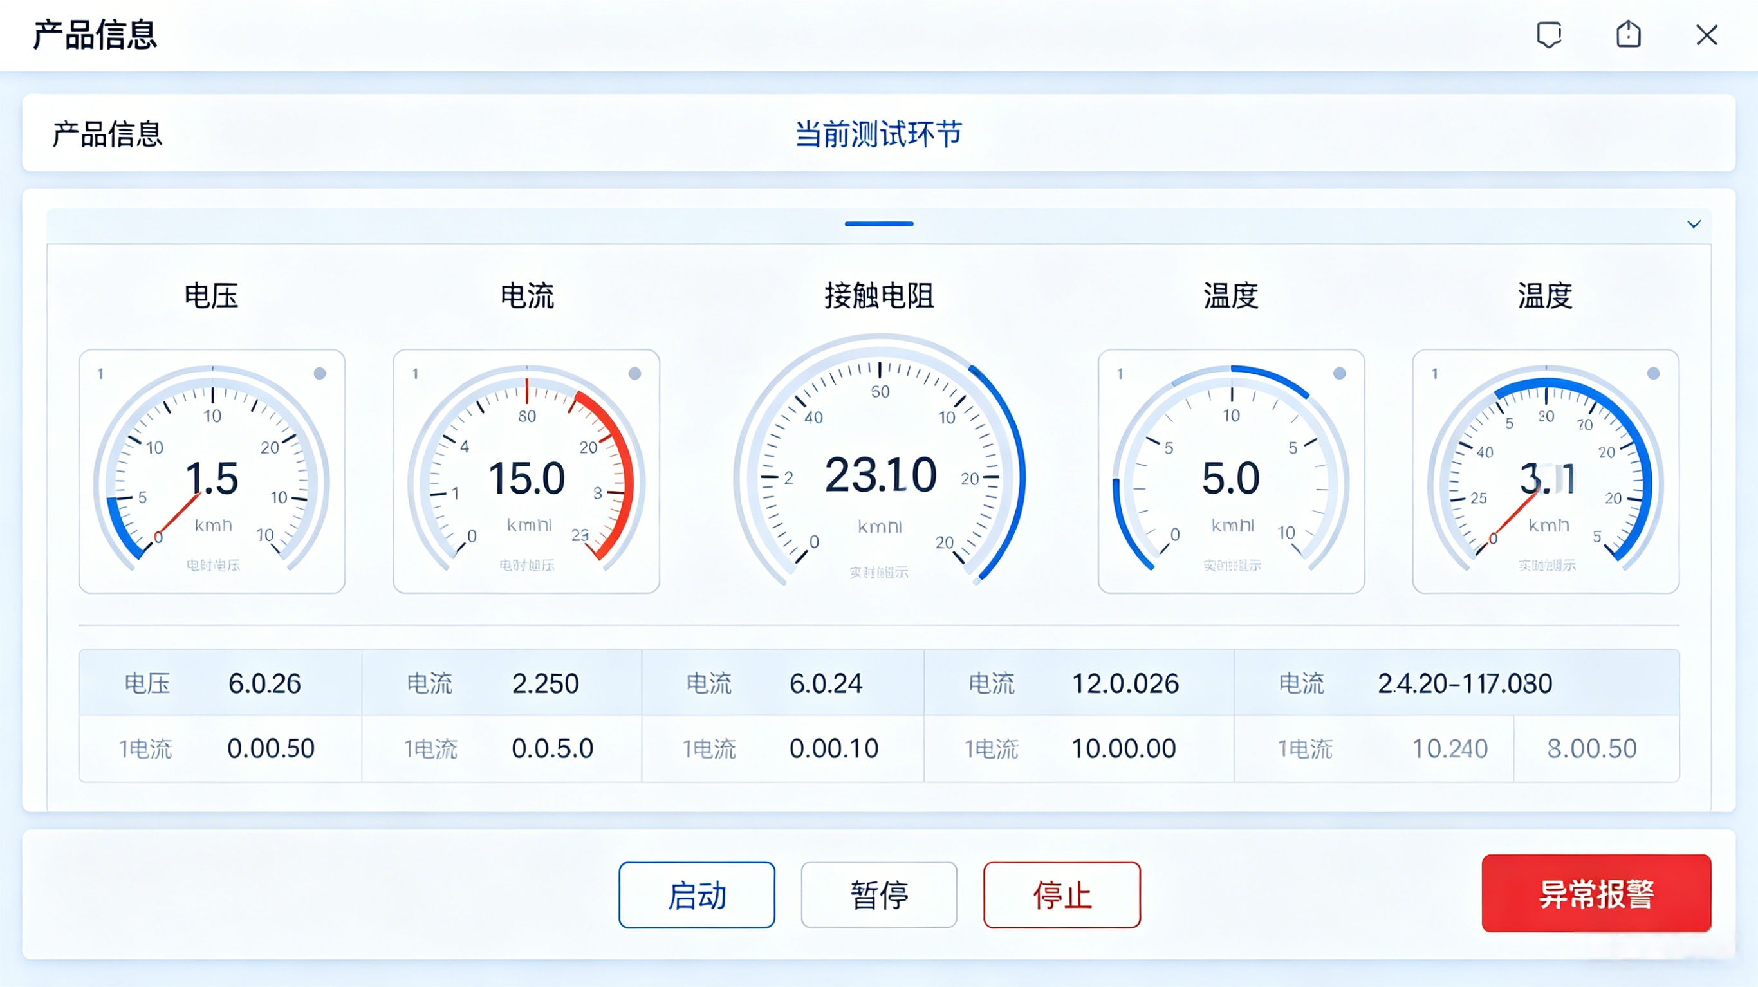Select the table value 2.250

[x=545, y=683]
